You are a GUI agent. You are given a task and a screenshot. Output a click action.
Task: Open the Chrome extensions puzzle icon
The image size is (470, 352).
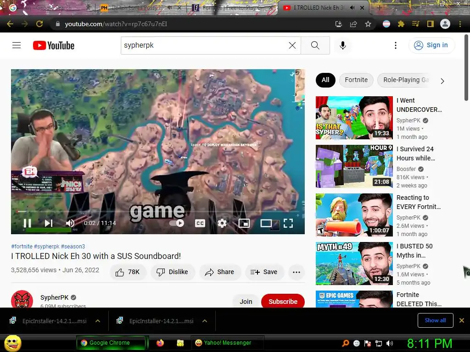[401, 24]
